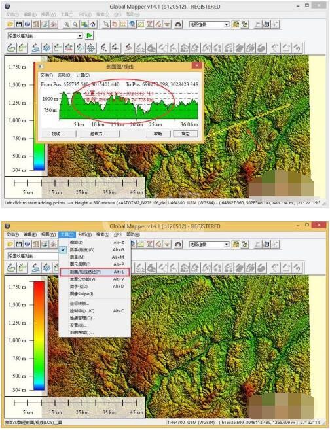The width and height of the screenshot is (330, 430).
Task: Open the shader dropdown in the upper window toolbar
Action: tap(209, 24)
